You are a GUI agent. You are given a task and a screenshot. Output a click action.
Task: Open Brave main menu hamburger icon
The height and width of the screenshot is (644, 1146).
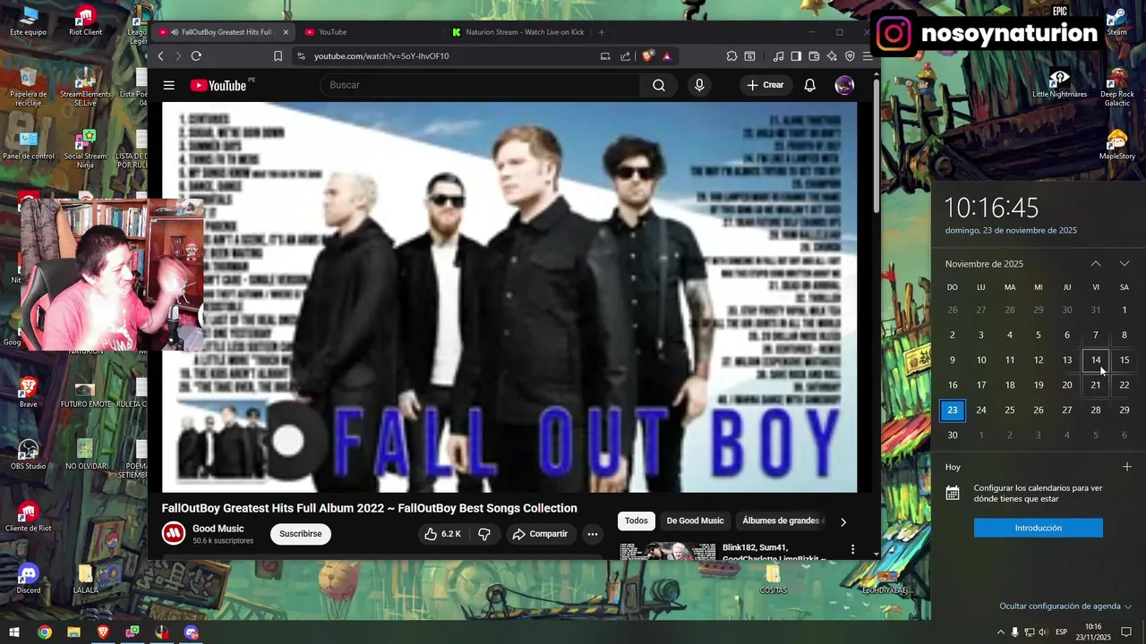click(867, 56)
